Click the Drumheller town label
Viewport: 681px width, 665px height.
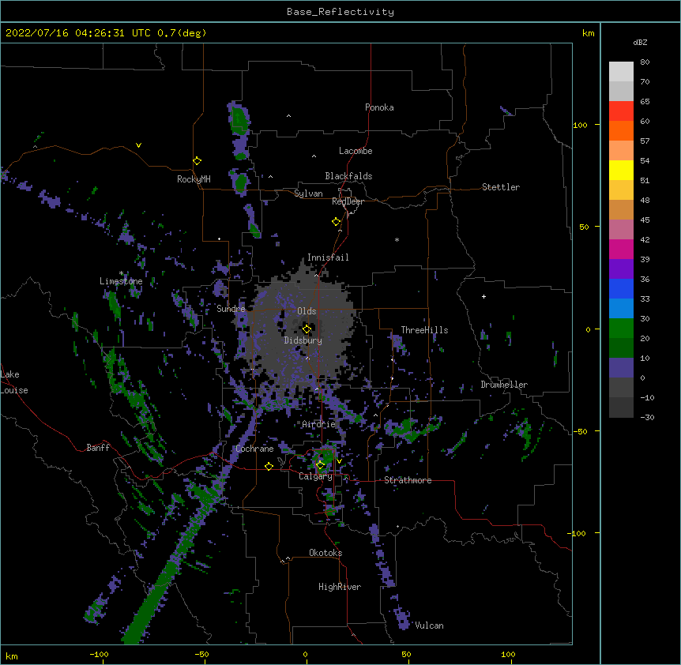[x=504, y=385]
